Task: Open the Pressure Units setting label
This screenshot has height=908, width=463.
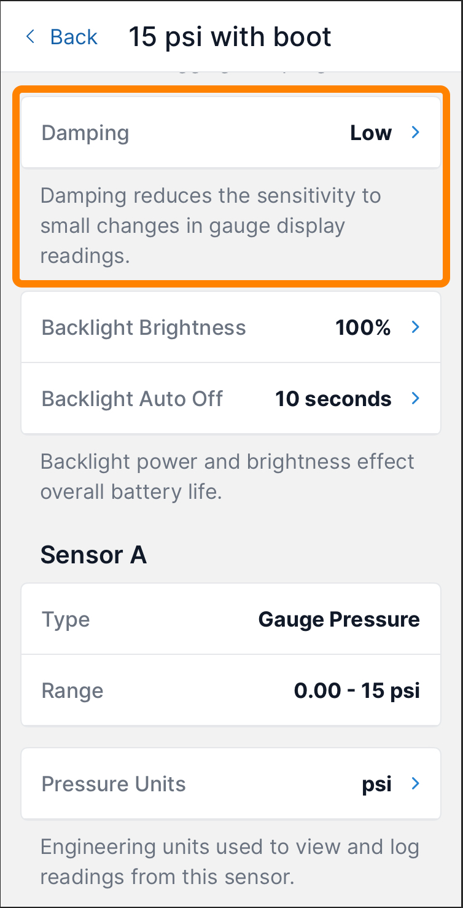Action: (114, 784)
